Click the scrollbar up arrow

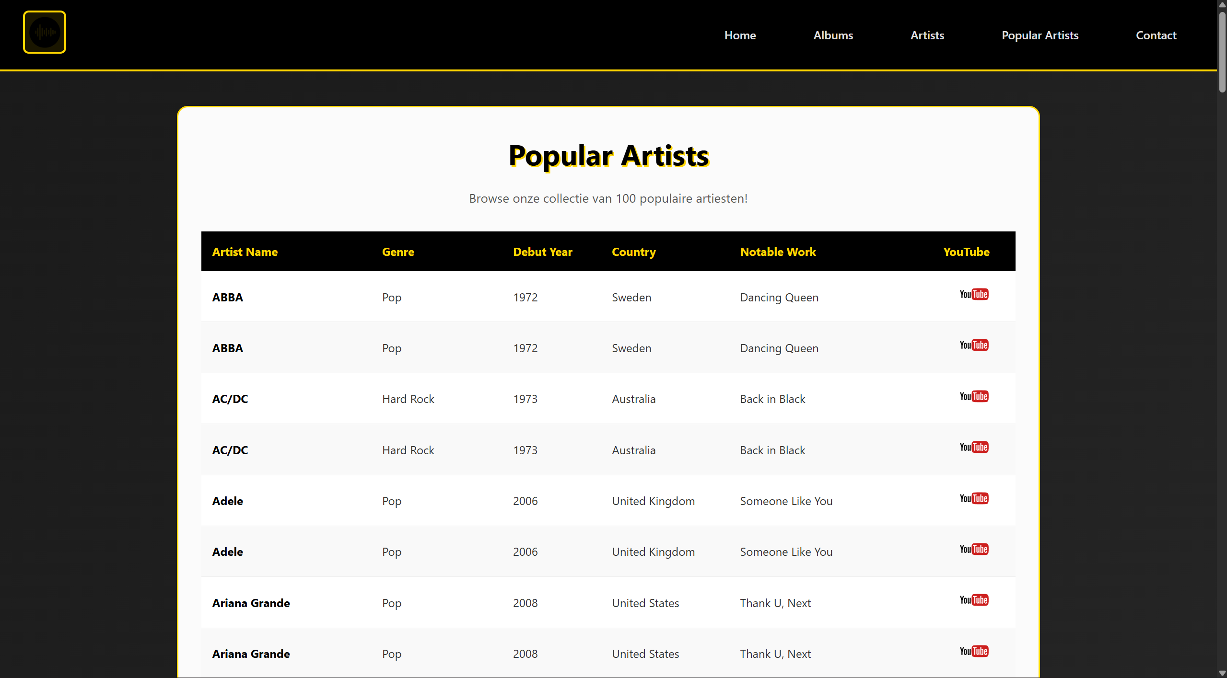tap(1222, 5)
